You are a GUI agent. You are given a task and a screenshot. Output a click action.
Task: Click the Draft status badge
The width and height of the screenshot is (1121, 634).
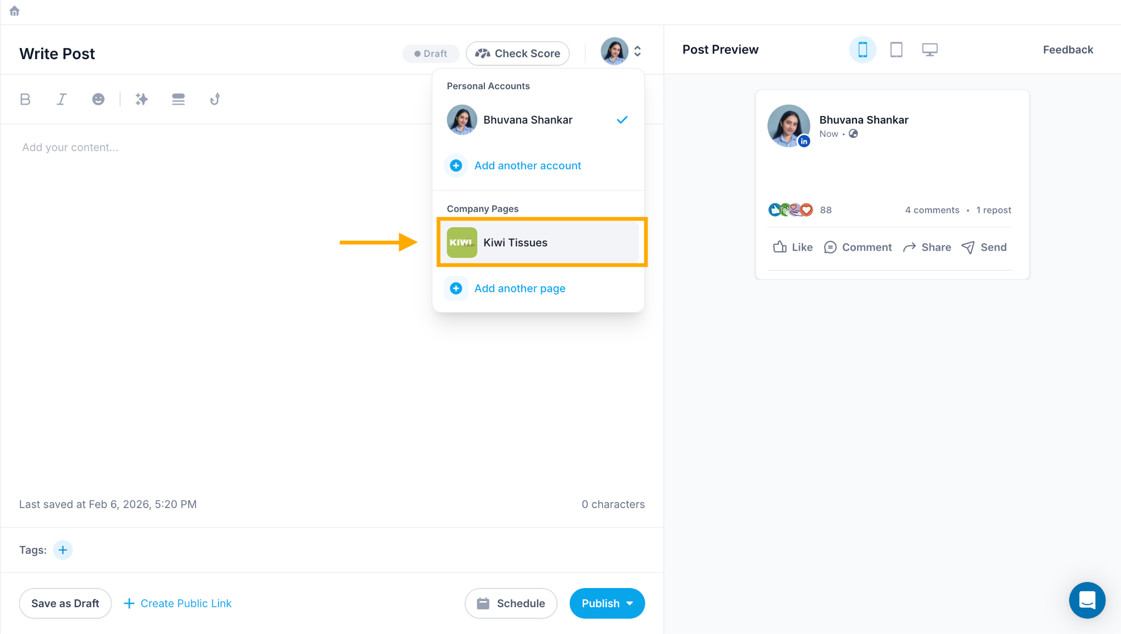[x=431, y=54]
